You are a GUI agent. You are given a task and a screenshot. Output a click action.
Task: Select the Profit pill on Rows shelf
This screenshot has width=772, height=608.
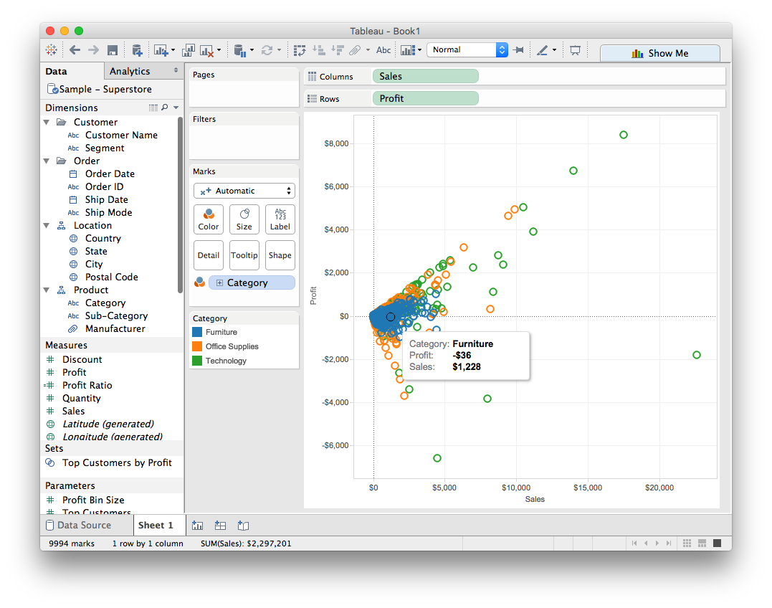coord(425,98)
